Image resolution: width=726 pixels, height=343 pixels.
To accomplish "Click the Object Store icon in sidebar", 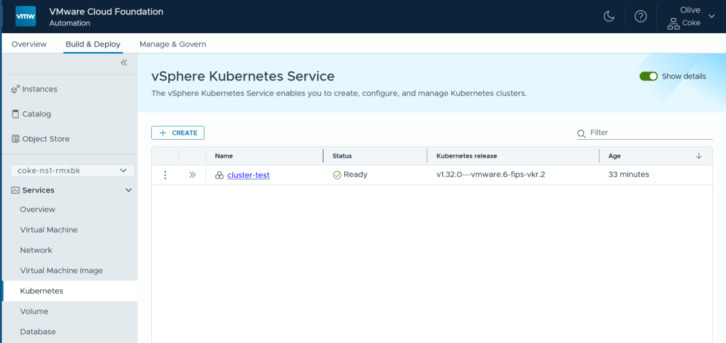I will pos(16,139).
